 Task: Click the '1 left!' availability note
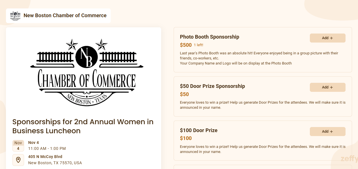click(x=198, y=45)
